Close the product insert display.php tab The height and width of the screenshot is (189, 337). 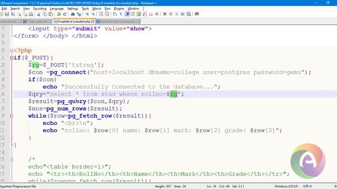point(138,22)
